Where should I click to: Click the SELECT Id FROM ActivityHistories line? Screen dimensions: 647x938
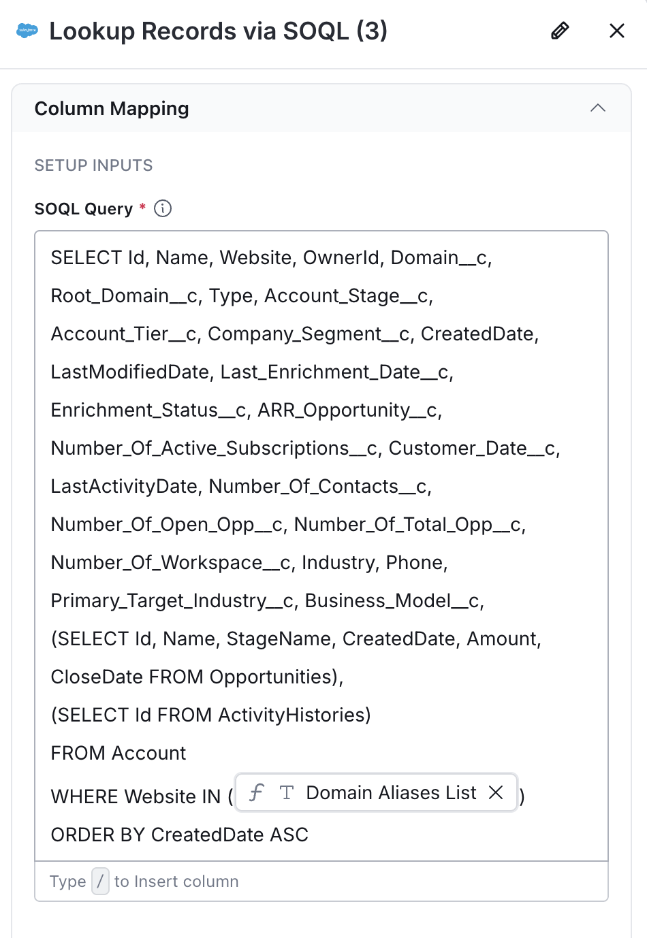211,715
